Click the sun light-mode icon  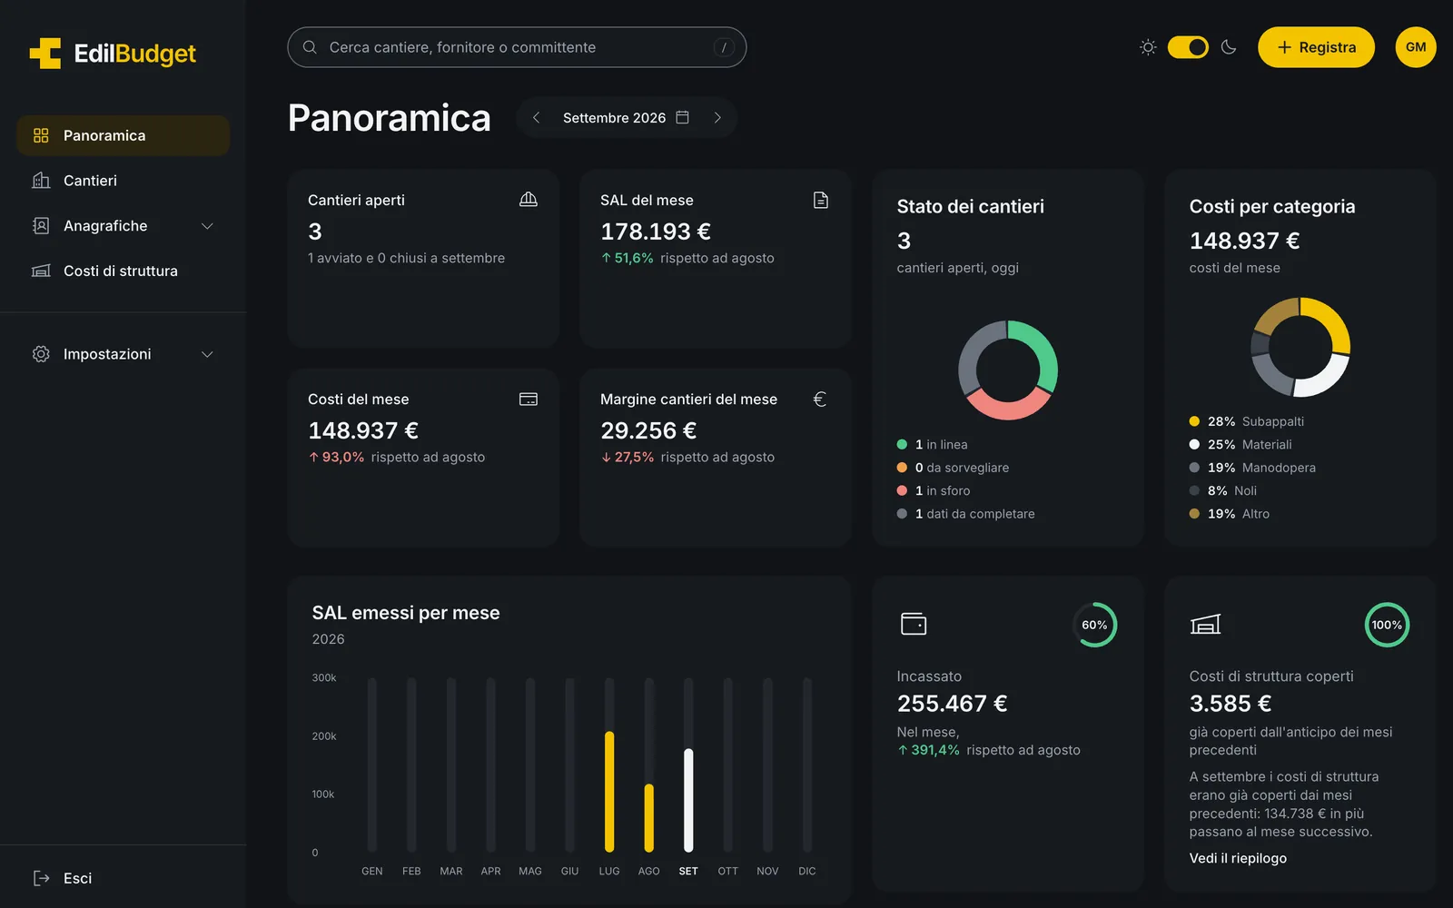tap(1148, 47)
